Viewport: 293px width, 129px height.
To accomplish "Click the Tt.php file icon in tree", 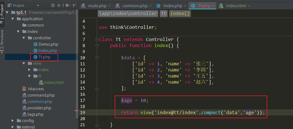I will coord(35,57).
